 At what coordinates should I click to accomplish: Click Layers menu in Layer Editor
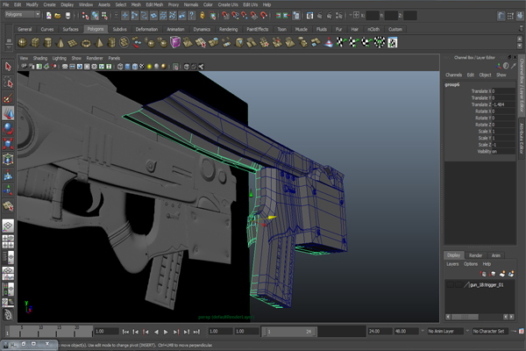[x=452, y=264]
